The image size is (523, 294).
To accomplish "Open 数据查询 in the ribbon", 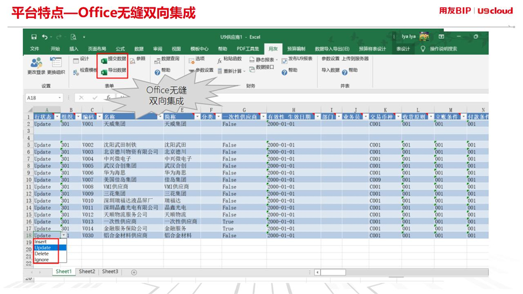I will pos(167,60).
